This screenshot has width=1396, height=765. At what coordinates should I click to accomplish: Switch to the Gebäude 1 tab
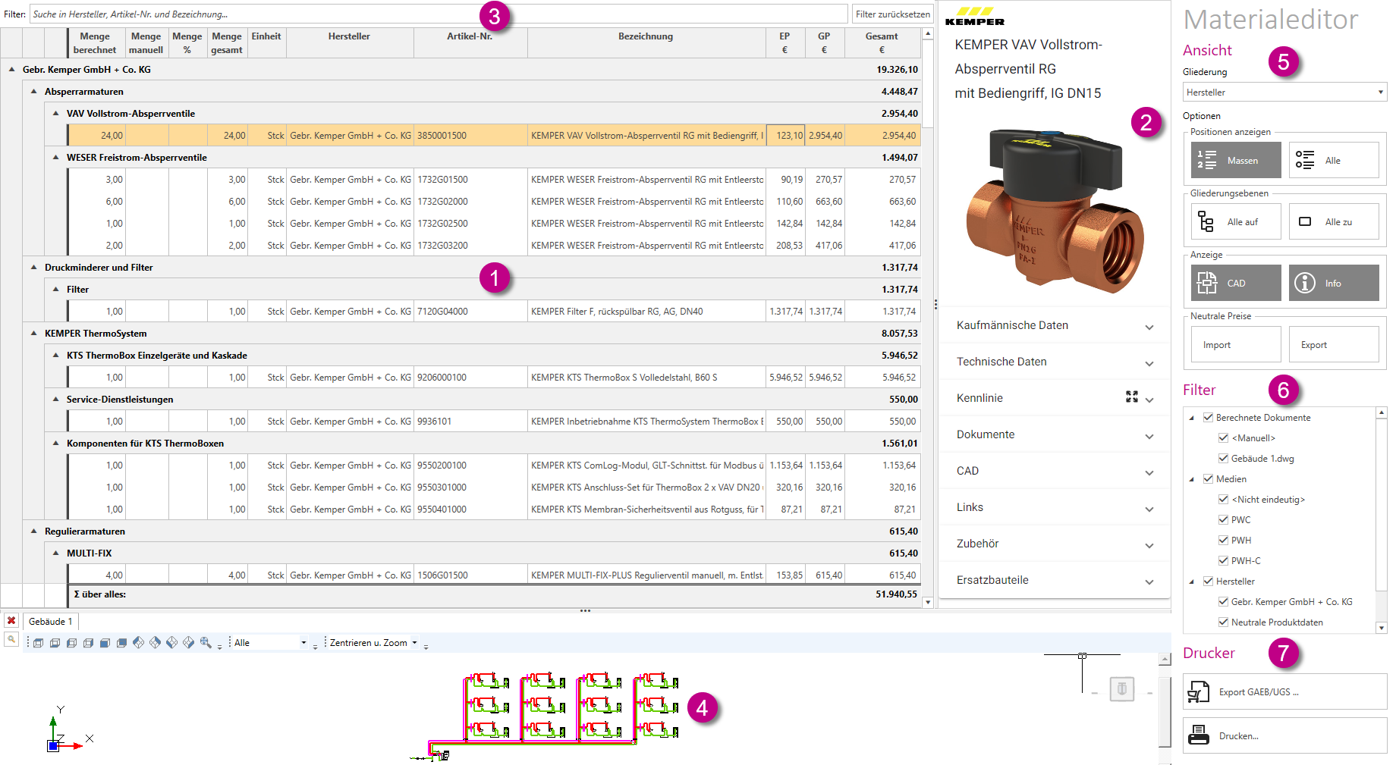point(51,622)
